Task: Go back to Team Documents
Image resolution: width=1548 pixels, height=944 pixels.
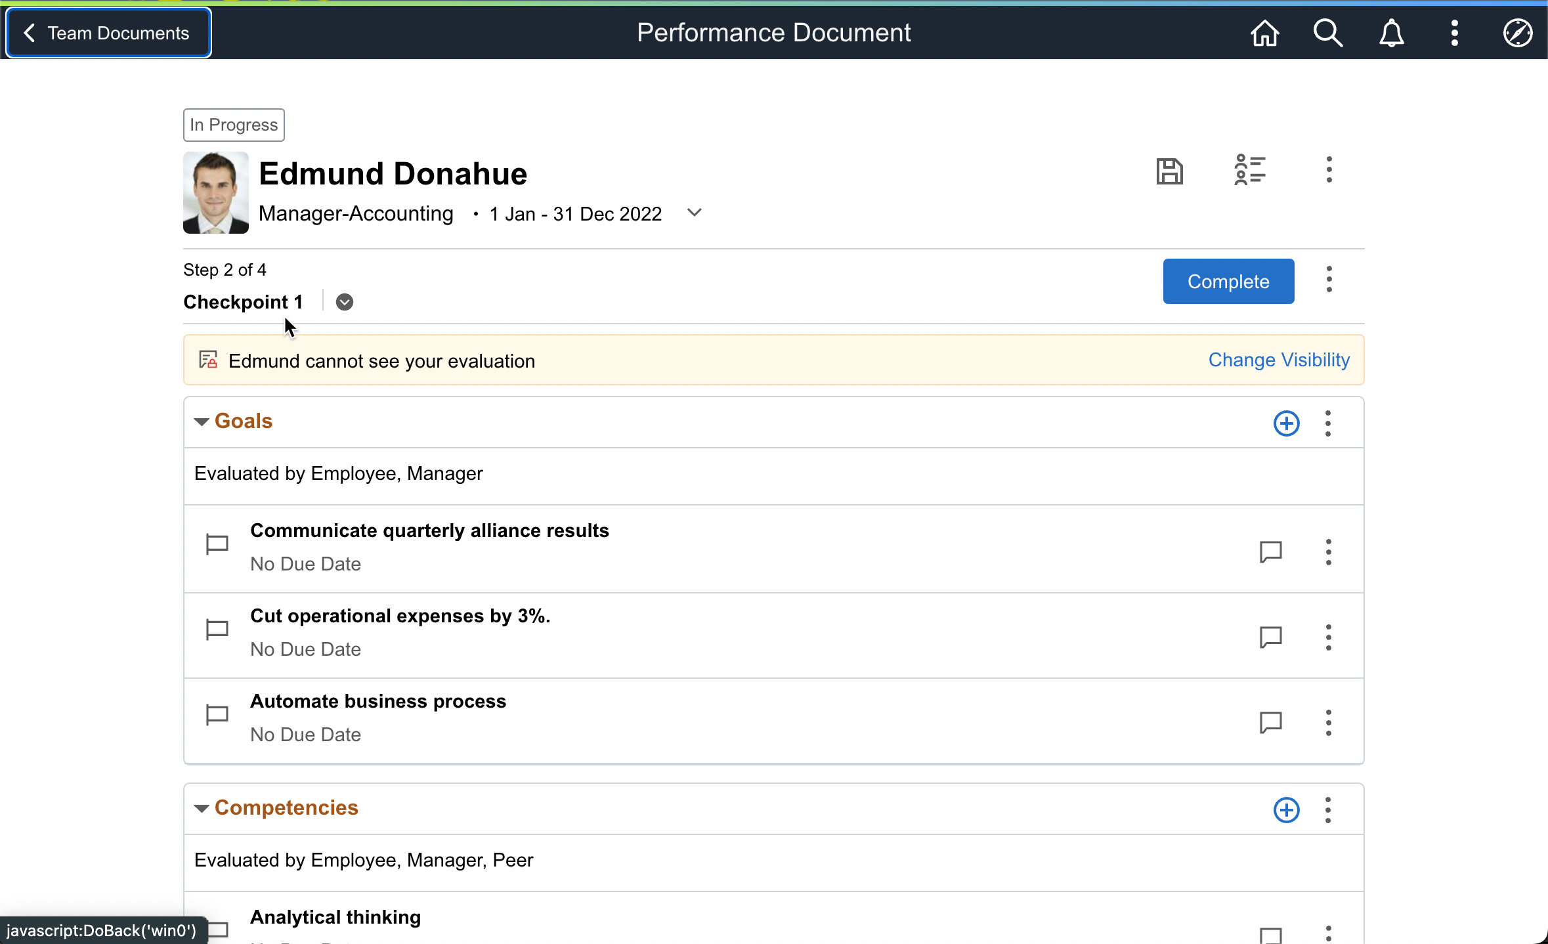Action: pos(108,33)
